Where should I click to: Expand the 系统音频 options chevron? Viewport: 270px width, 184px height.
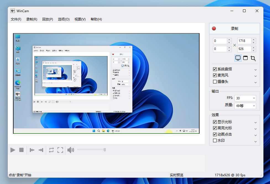point(256,70)
